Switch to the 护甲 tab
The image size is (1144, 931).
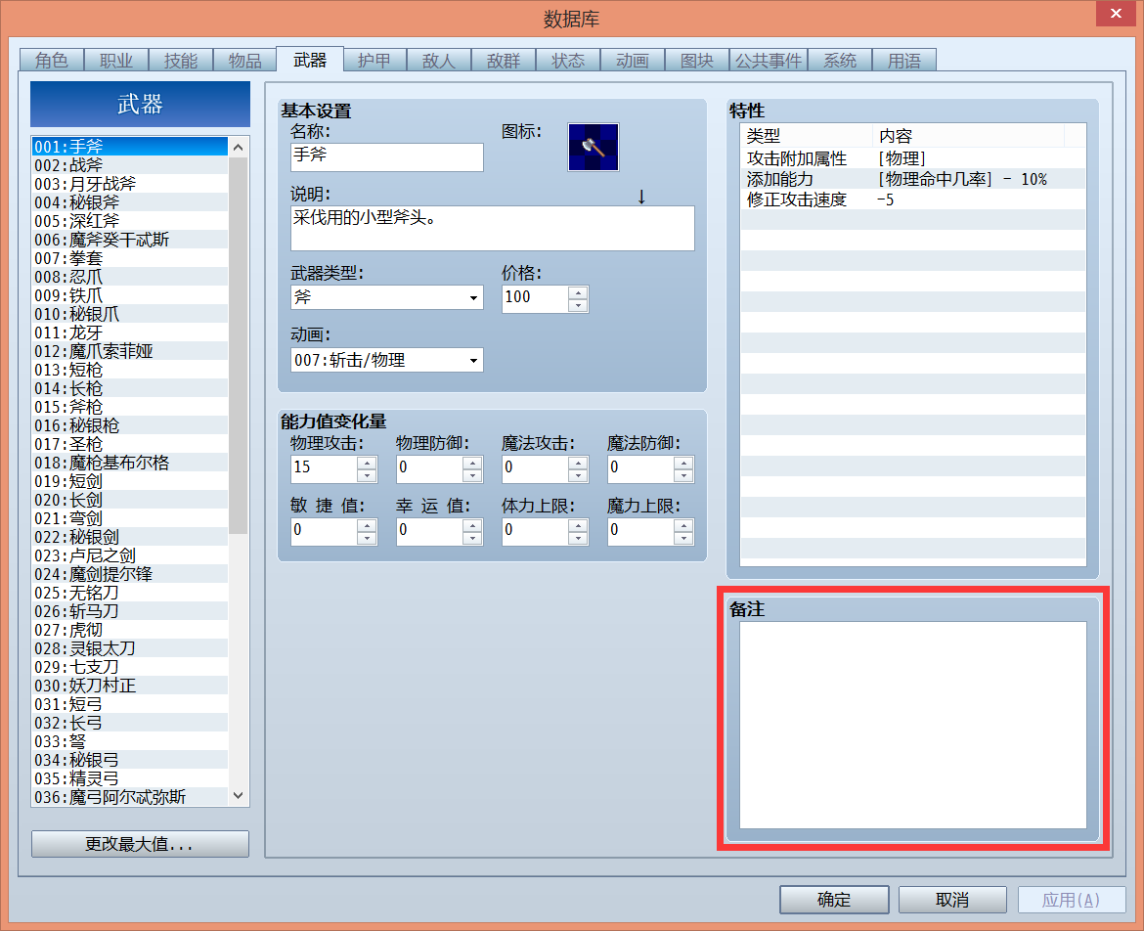[x=374, y=60]
